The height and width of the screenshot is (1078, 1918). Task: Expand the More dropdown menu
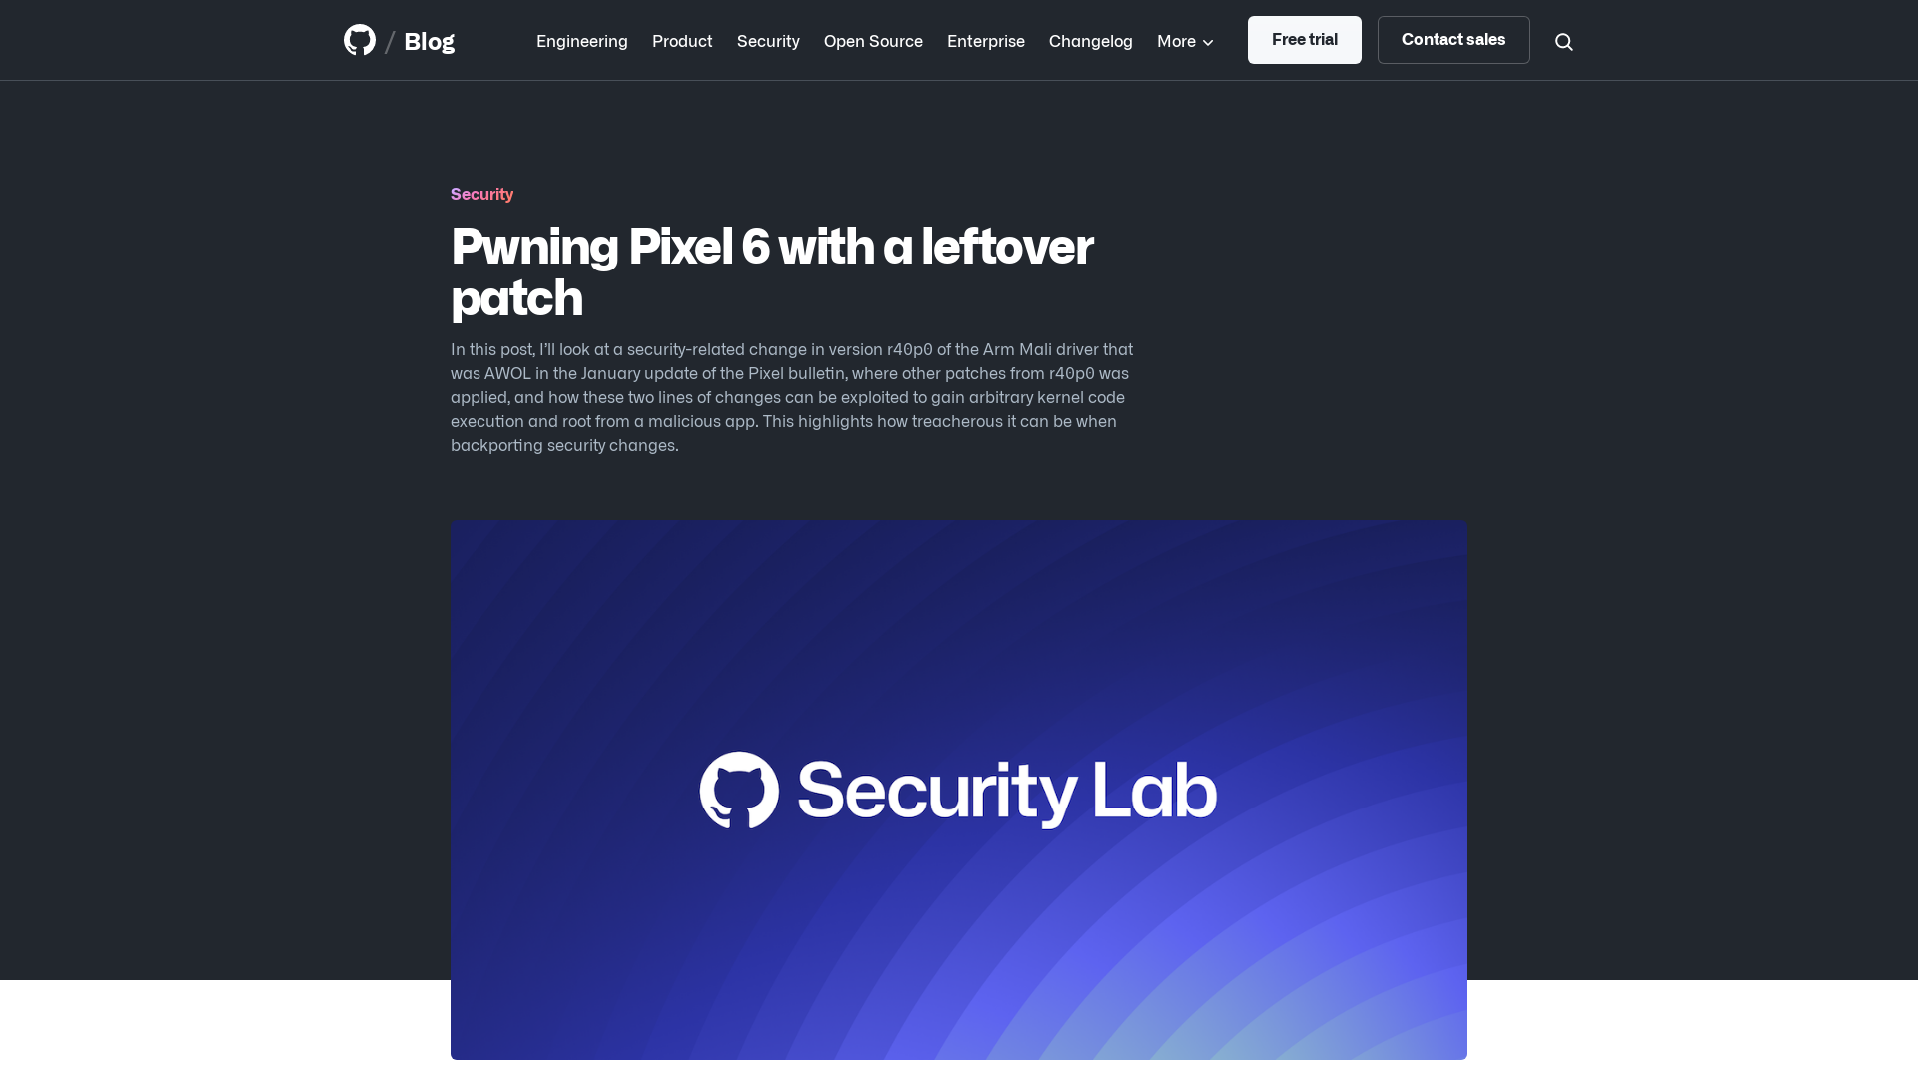[x=1184, y=40]
